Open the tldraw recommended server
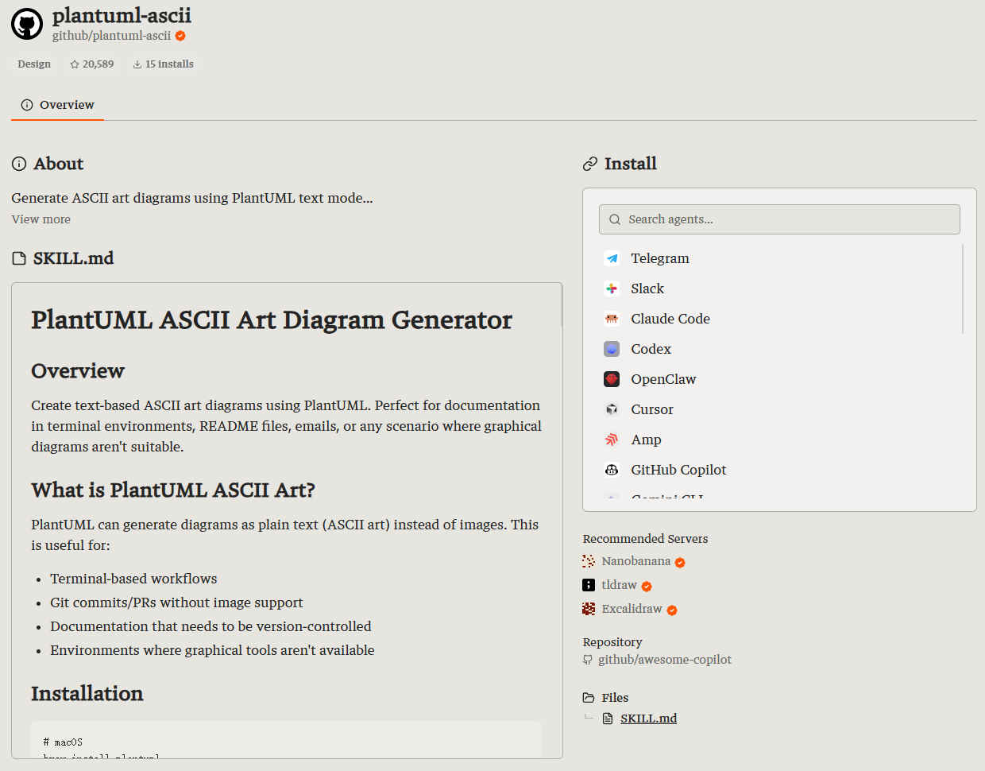985x771 pixels. (620, 585)
